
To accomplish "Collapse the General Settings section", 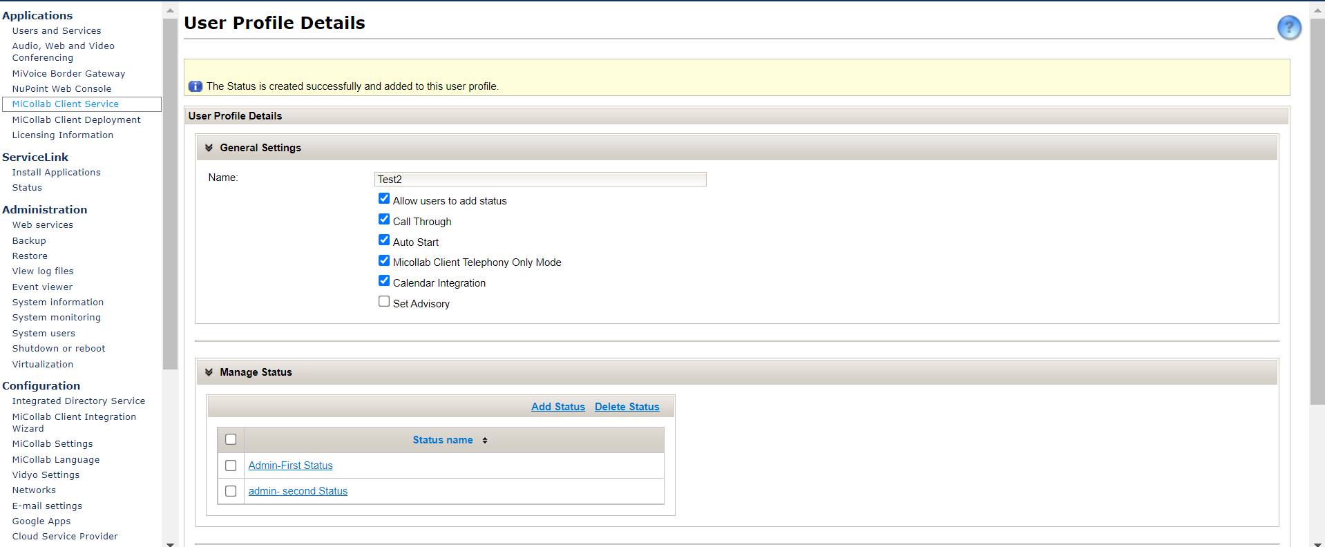I will (x=209, y=148).
